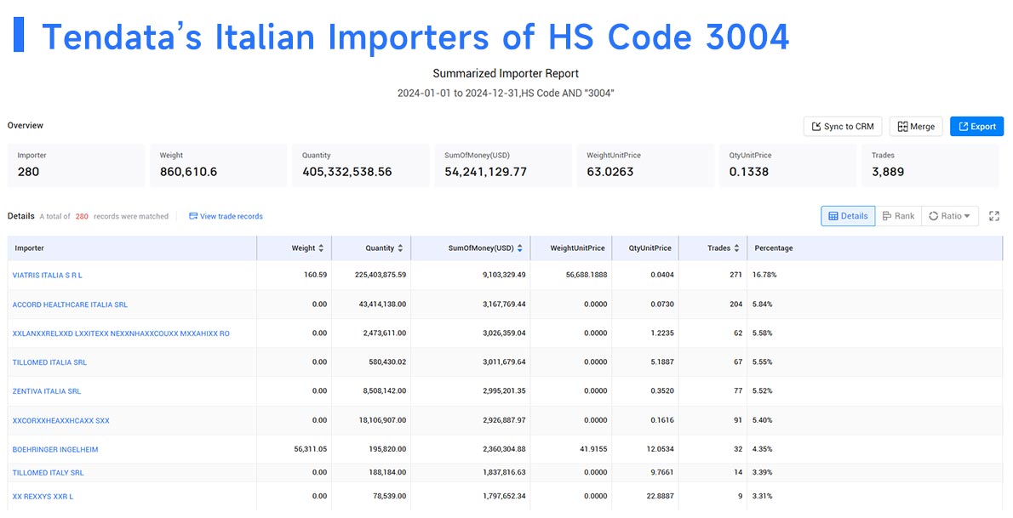Click the QtyUnitPrice value 22.8887

660,497
